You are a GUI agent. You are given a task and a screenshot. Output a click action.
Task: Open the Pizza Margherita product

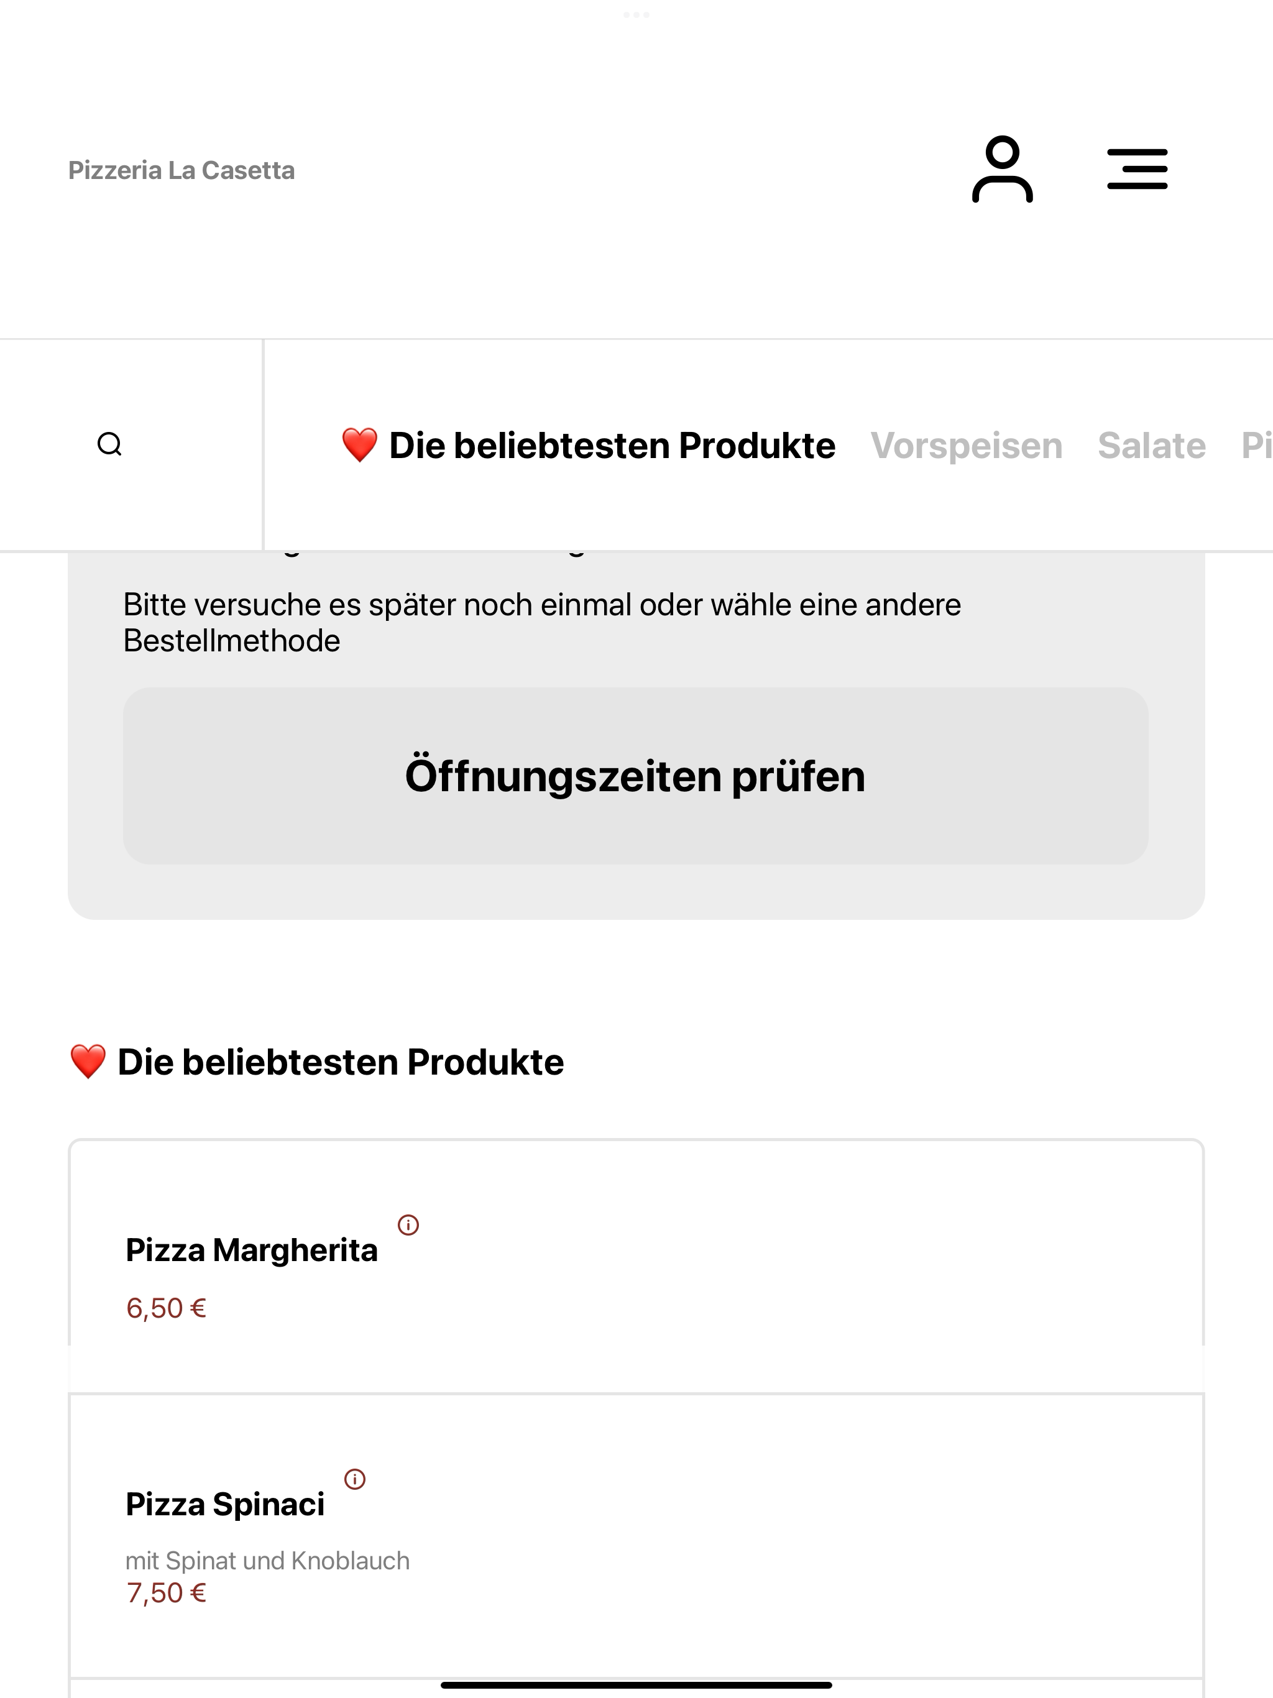point(636,1267)
